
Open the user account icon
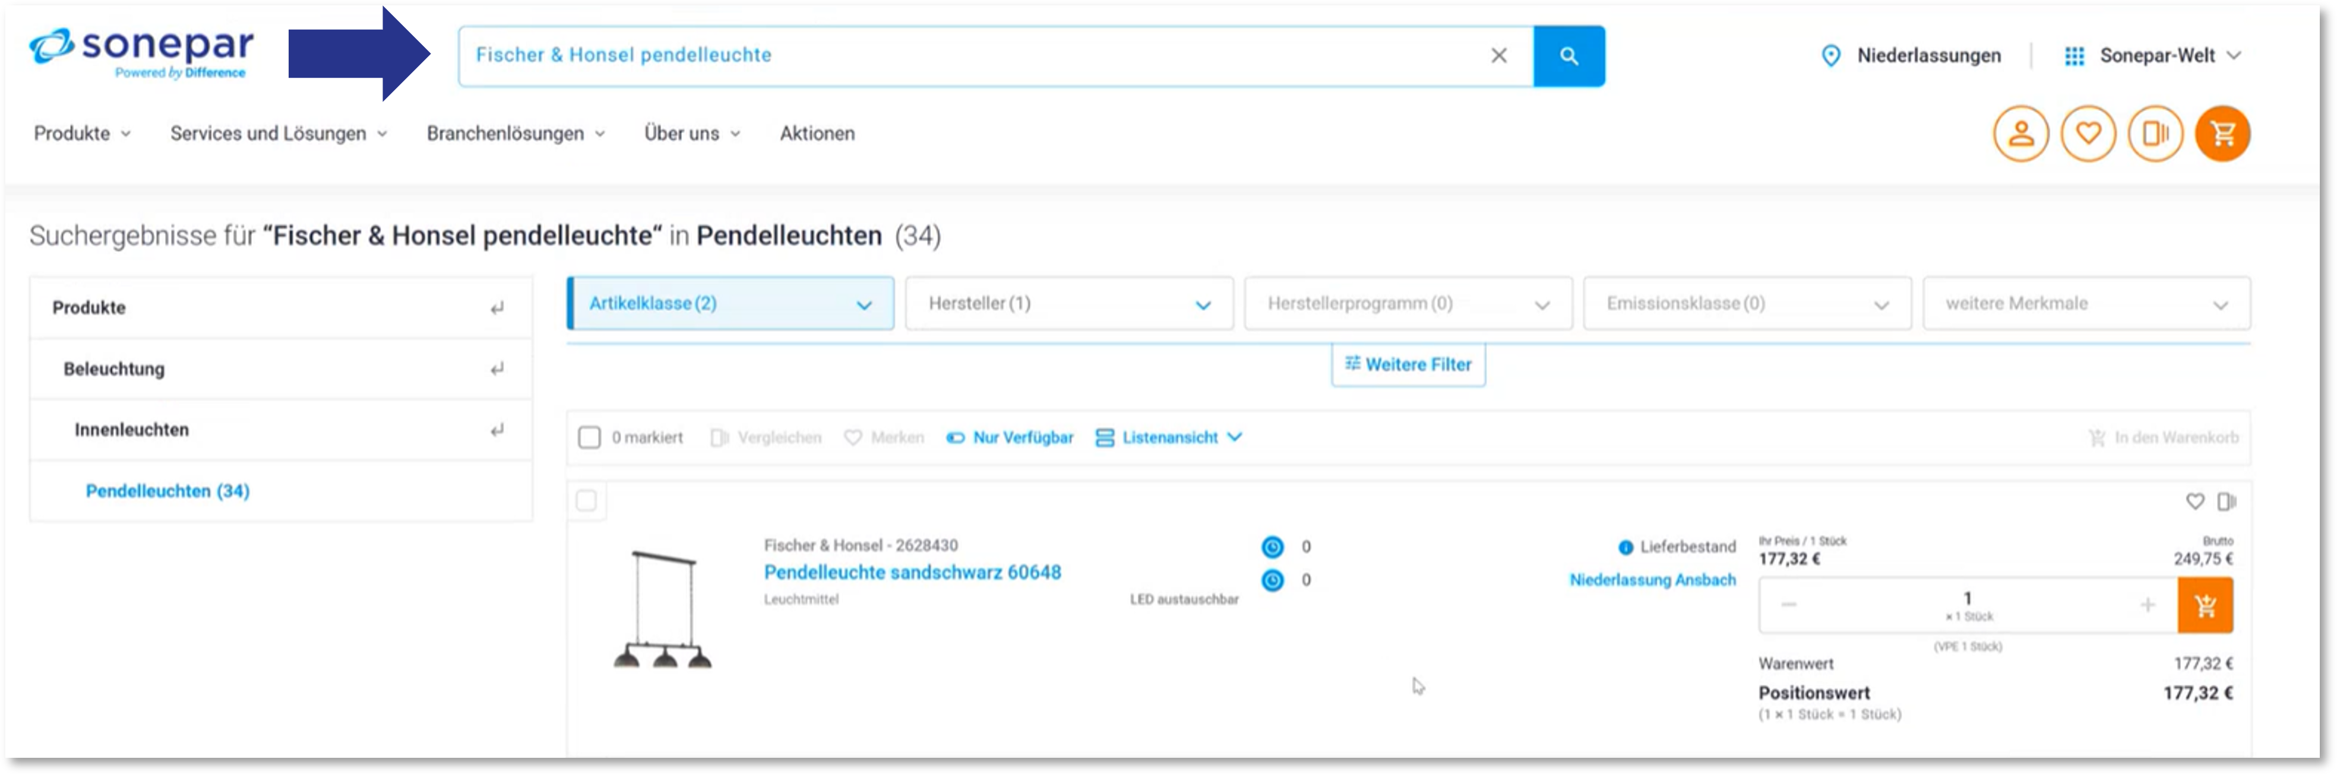pos(2020,134)
